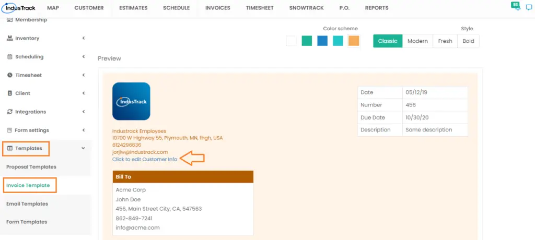Open the TIMESHEET menu
The height and width of the screenshot is (240, 535).
(x=260, y=8)
